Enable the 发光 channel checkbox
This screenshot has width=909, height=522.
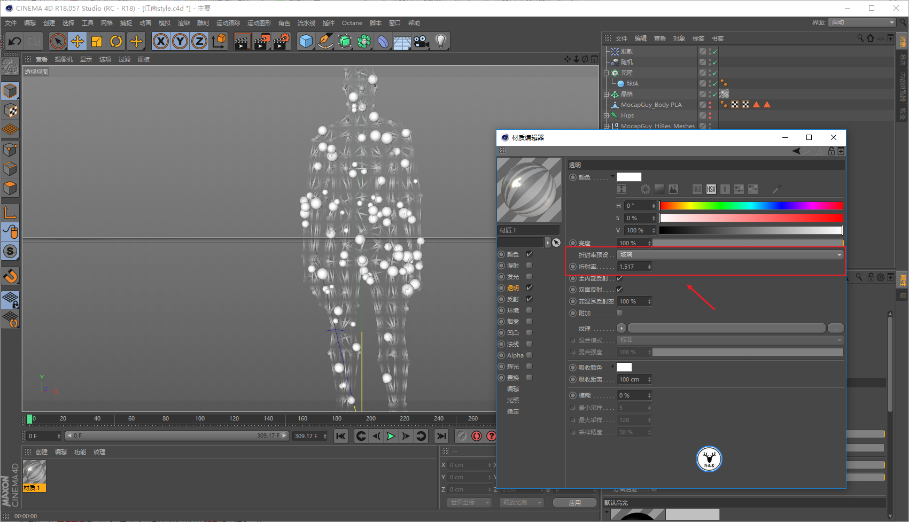(x=529, y=276)
